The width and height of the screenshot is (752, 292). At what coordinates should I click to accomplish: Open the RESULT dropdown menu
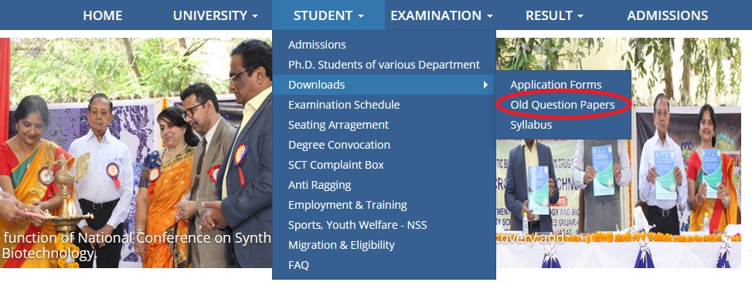(x=554, y=15)
